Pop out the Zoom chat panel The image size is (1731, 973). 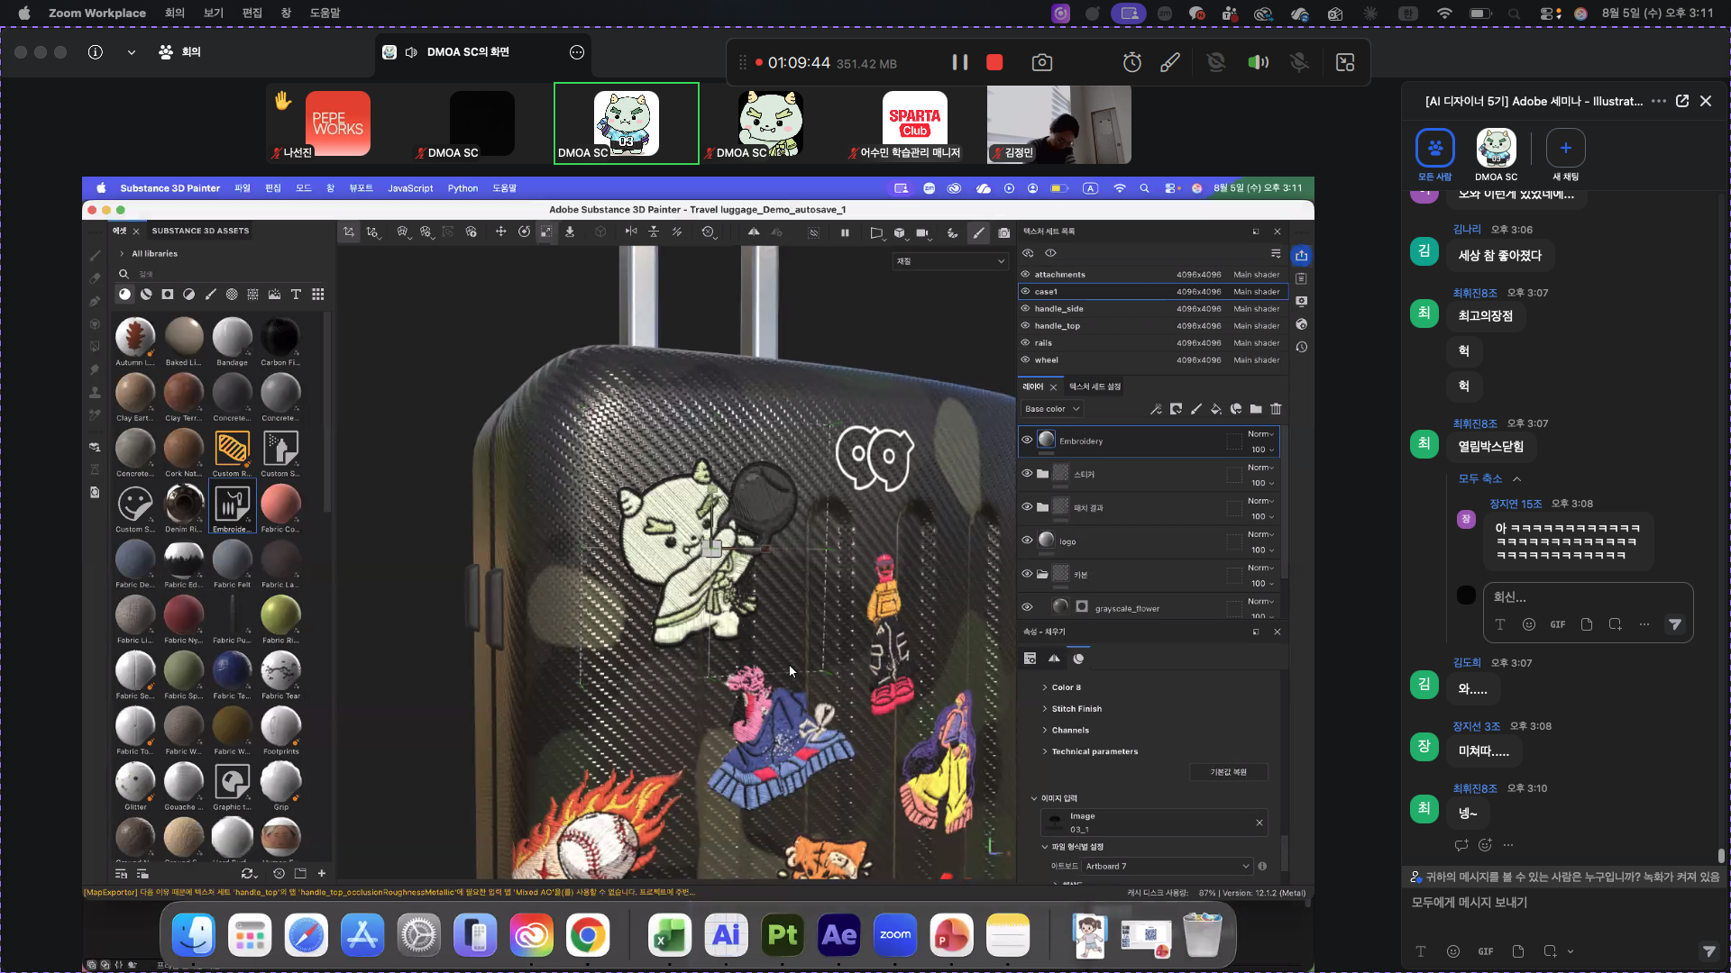1682,101
